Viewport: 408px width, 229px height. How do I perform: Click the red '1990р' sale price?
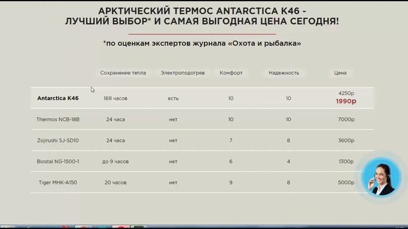pos(346,101)
